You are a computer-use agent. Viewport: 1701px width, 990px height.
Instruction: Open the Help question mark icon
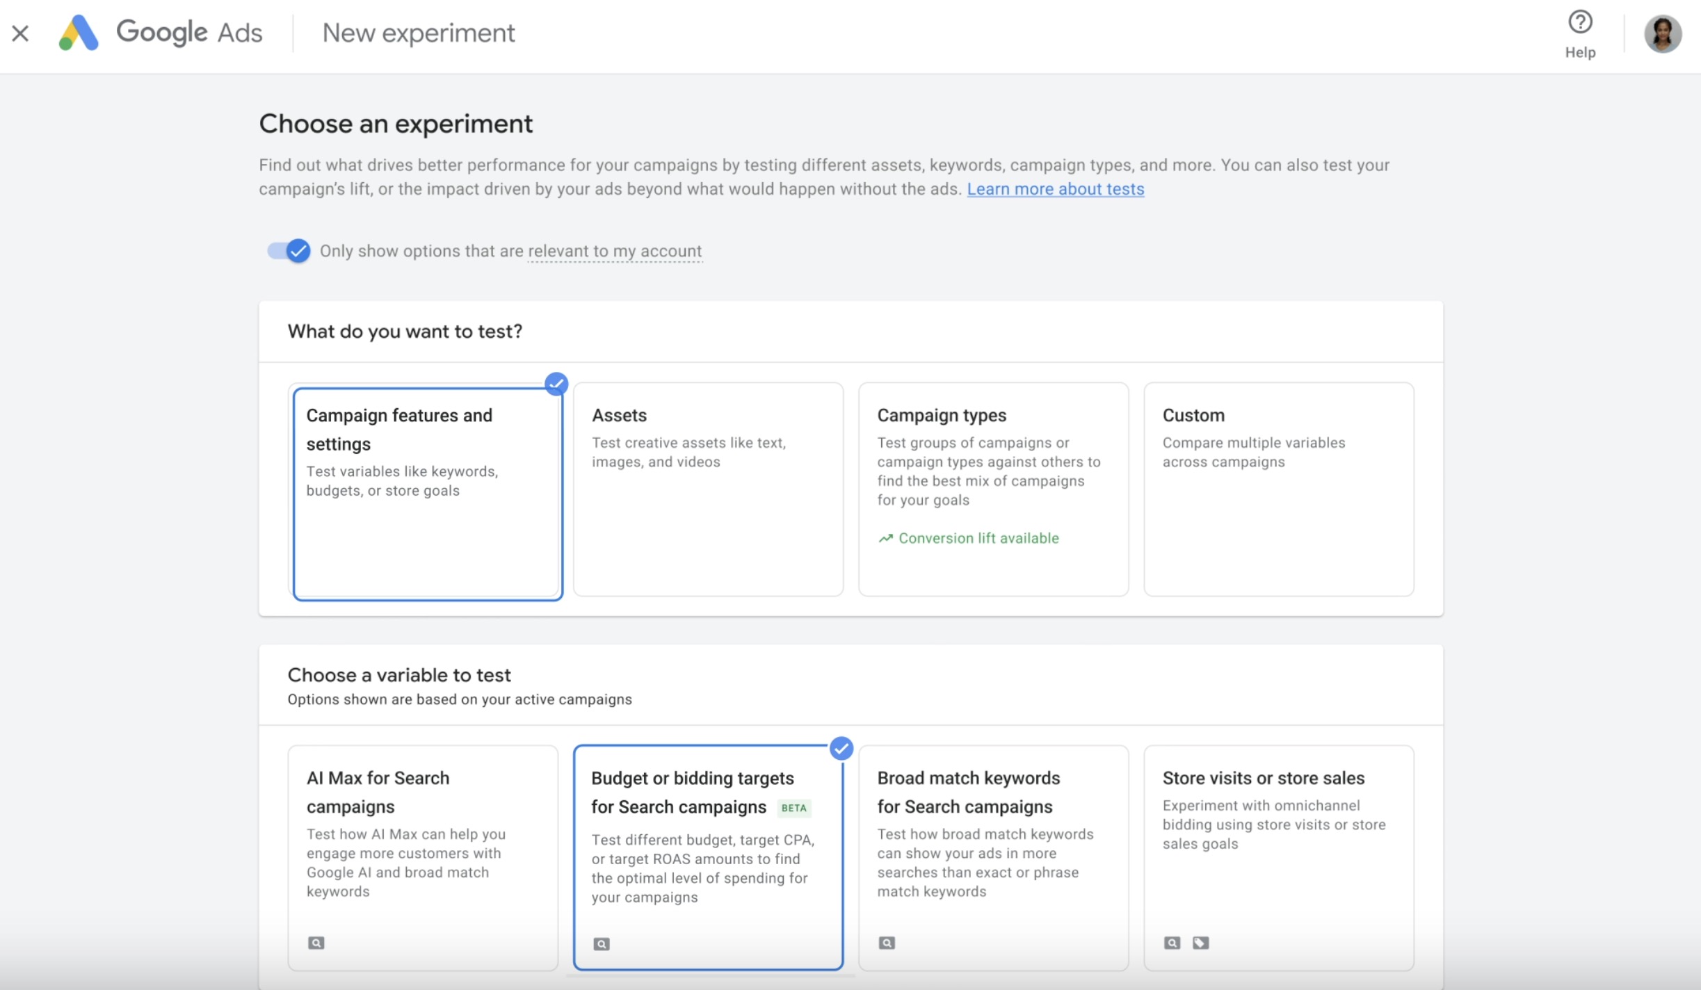[x=1580, y=22]
